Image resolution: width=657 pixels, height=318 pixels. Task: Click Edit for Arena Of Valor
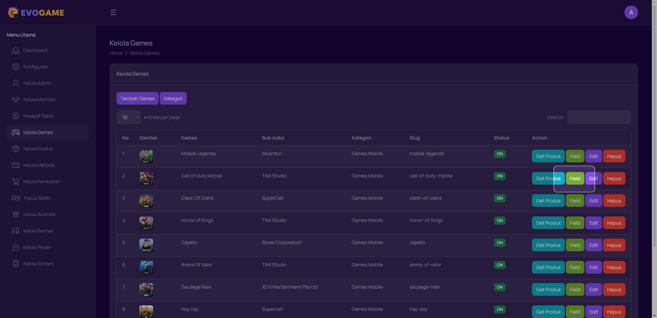pyautogui.click(x=594, y=267)
